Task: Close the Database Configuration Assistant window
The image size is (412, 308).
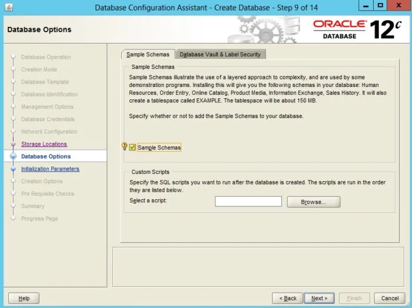Action: 398,5
